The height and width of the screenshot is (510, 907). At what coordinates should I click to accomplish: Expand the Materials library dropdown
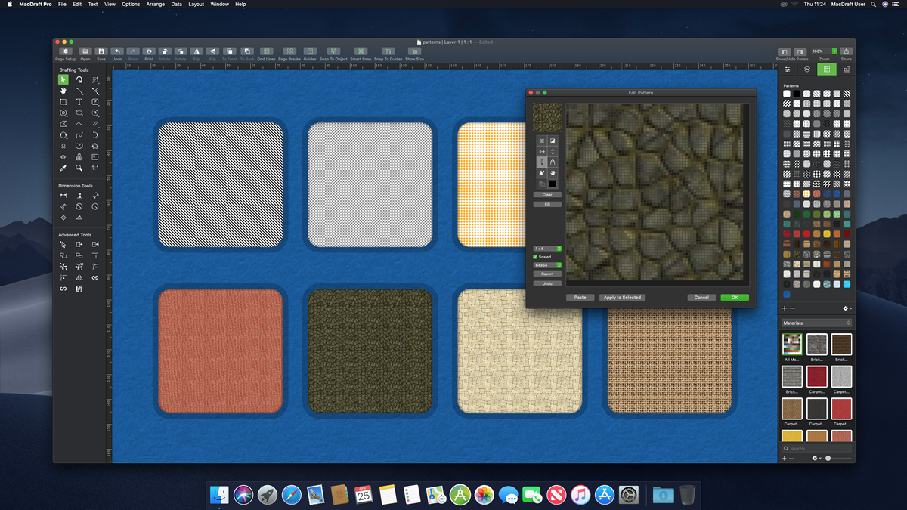(x=816, y=323)
